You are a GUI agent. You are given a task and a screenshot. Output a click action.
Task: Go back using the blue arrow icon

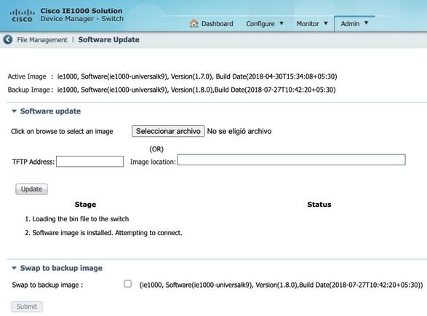point(7,39)
